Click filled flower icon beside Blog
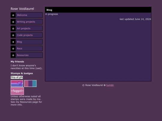The height and width of the screenshot is (121, 162). 13,42
